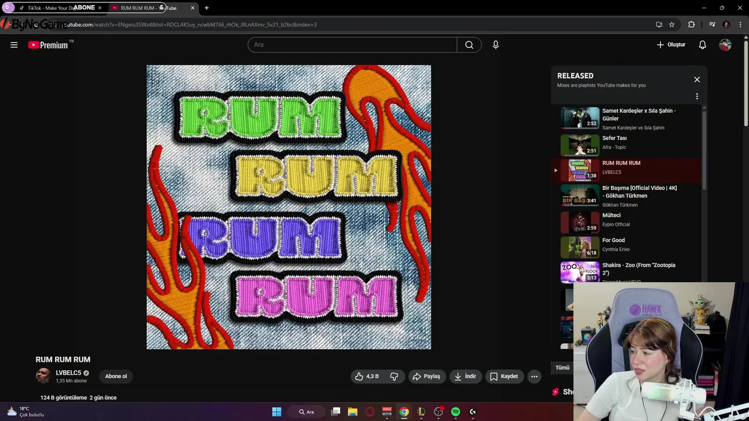Share the video via Paylaş

coord(426,377)
